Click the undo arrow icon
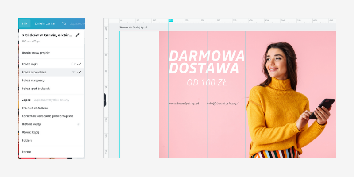The height and width of the screenshot is (177, 354). click(64, 23)
